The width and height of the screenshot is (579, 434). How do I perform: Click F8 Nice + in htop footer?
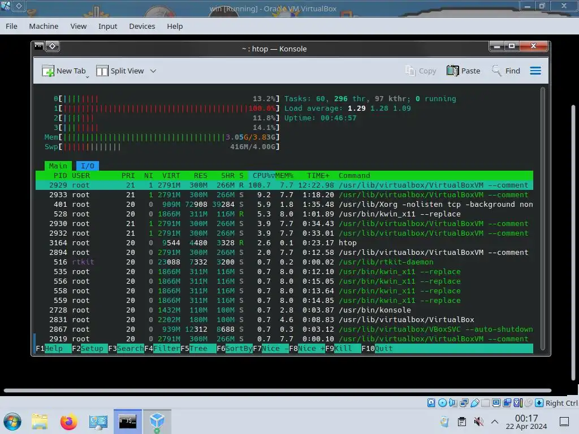click(x=307, y=348)
